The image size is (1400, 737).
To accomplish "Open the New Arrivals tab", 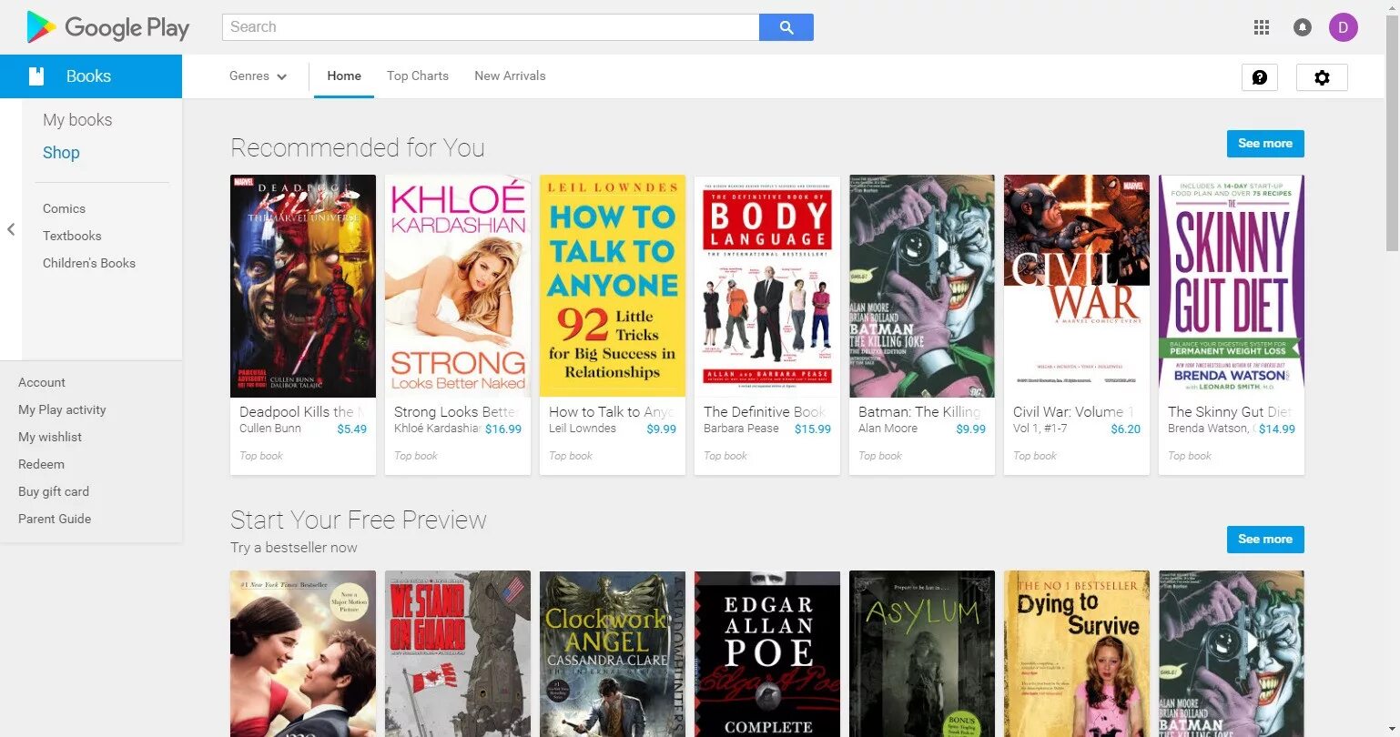I will point(510,76).
